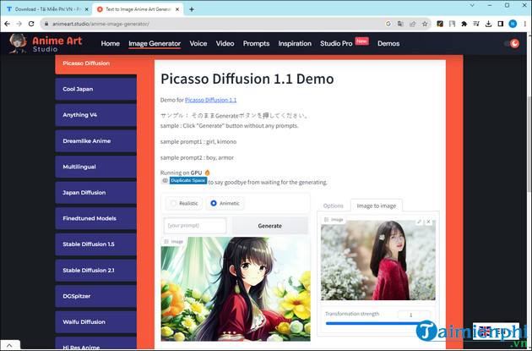Select the Picasso Diffusion model
The width and height of the screenshot is (532, 351).
click(x=96, y=64)
